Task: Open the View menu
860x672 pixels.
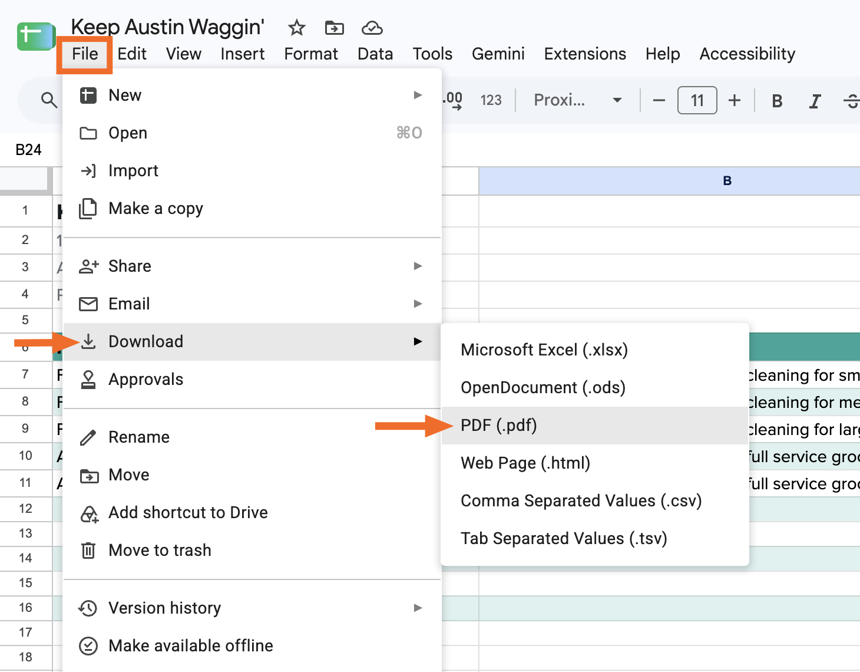Action: pyautogui.click(x=184, y=54)
